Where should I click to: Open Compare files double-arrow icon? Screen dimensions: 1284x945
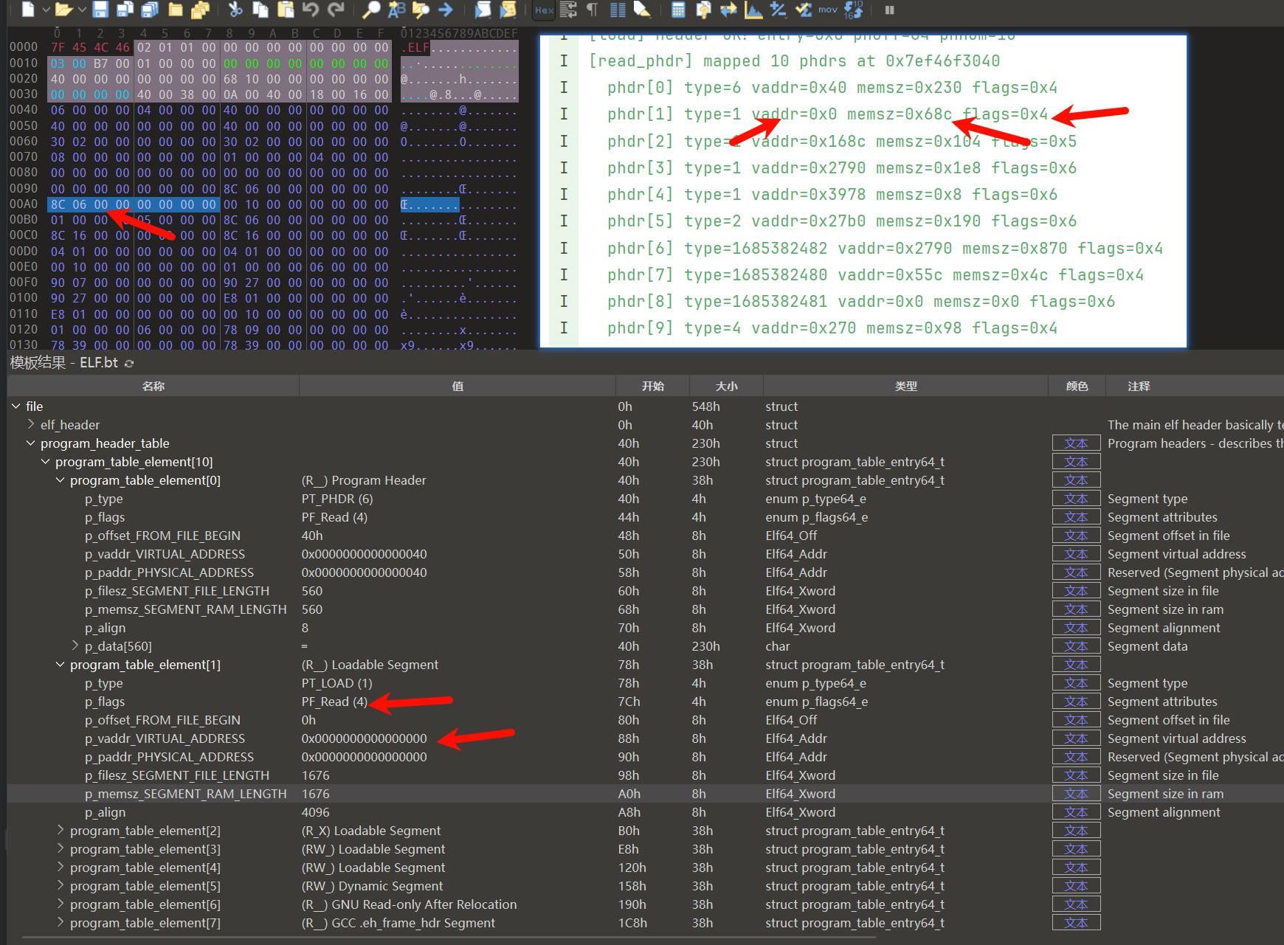(x=728, y=10)
